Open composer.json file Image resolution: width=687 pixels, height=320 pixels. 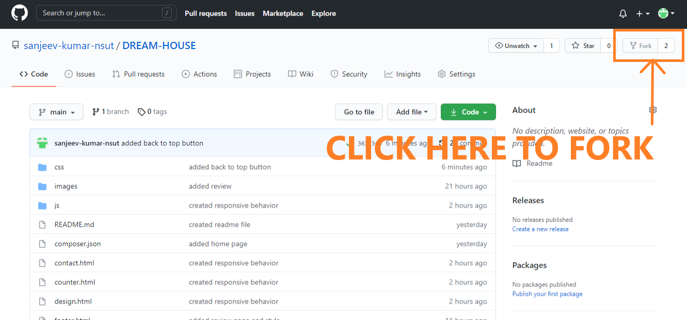point(77,244)
